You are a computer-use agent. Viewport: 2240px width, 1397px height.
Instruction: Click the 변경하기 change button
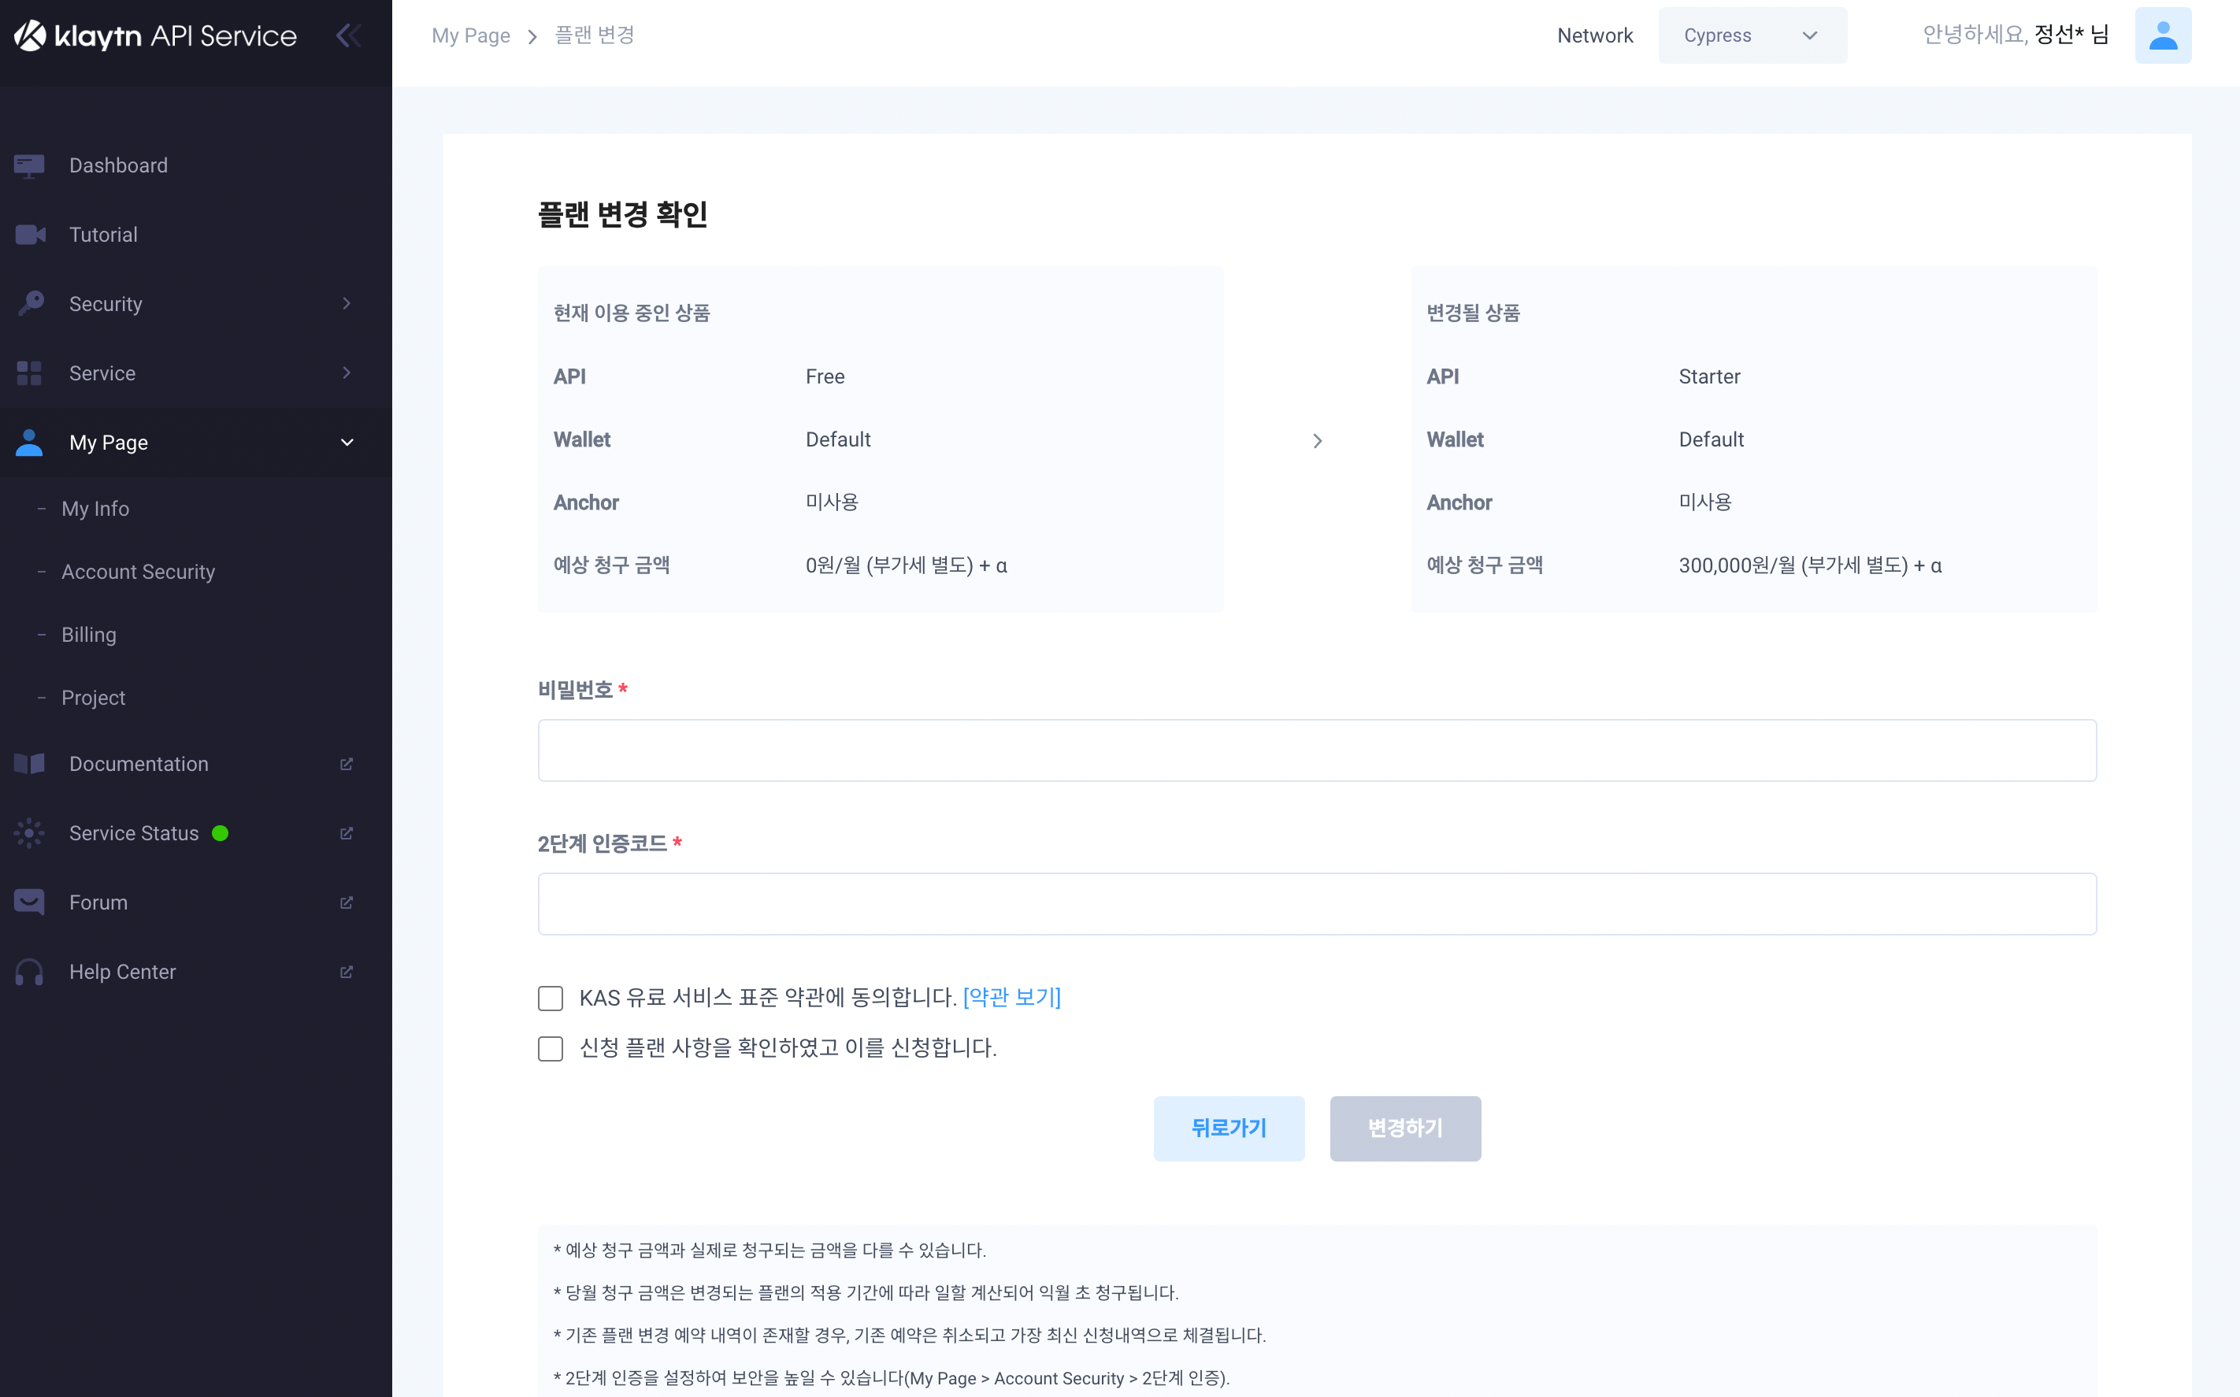tap(1406, 1128)
